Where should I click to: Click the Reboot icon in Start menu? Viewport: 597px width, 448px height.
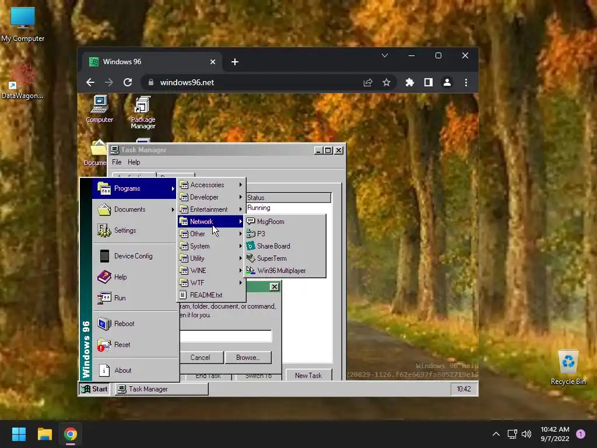(104, 323)
